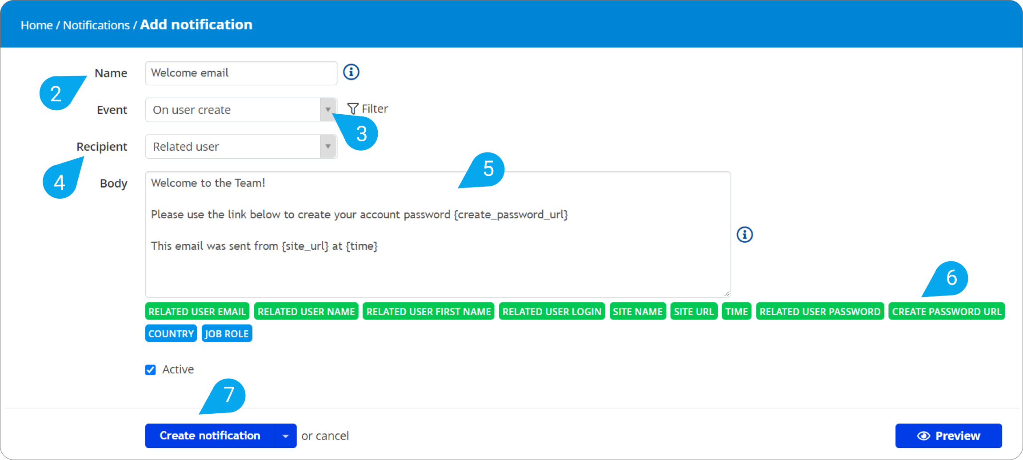Insert the RELATED USER PASSWORD token

(820, 311)
